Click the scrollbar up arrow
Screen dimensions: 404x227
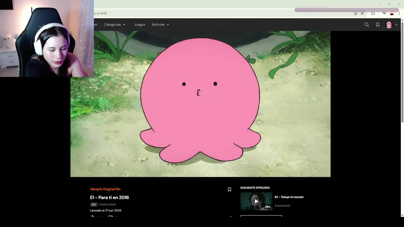point(402,20)
